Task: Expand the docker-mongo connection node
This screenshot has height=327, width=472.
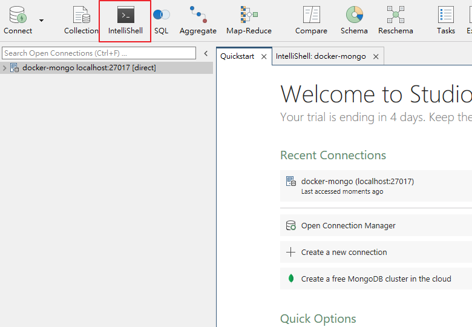Action: pos(4,68)
